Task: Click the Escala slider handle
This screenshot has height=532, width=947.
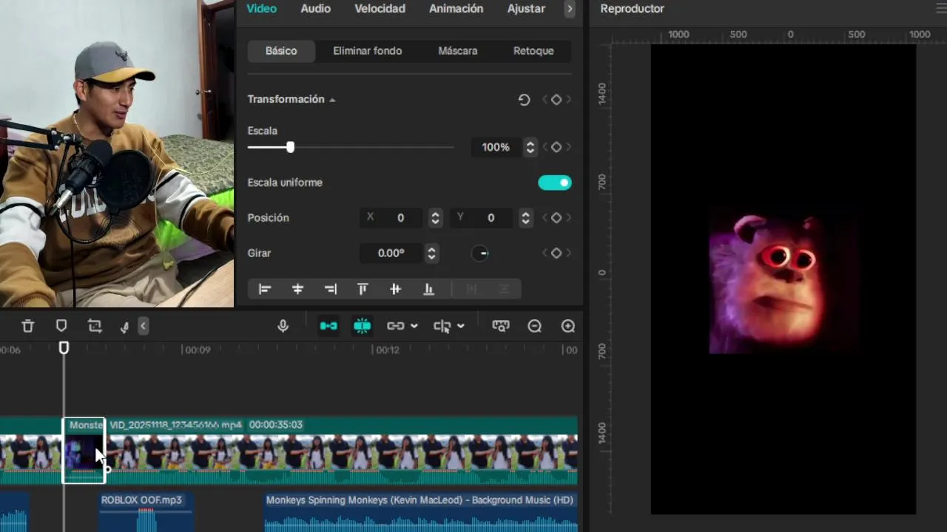Action: click(290, 147)
